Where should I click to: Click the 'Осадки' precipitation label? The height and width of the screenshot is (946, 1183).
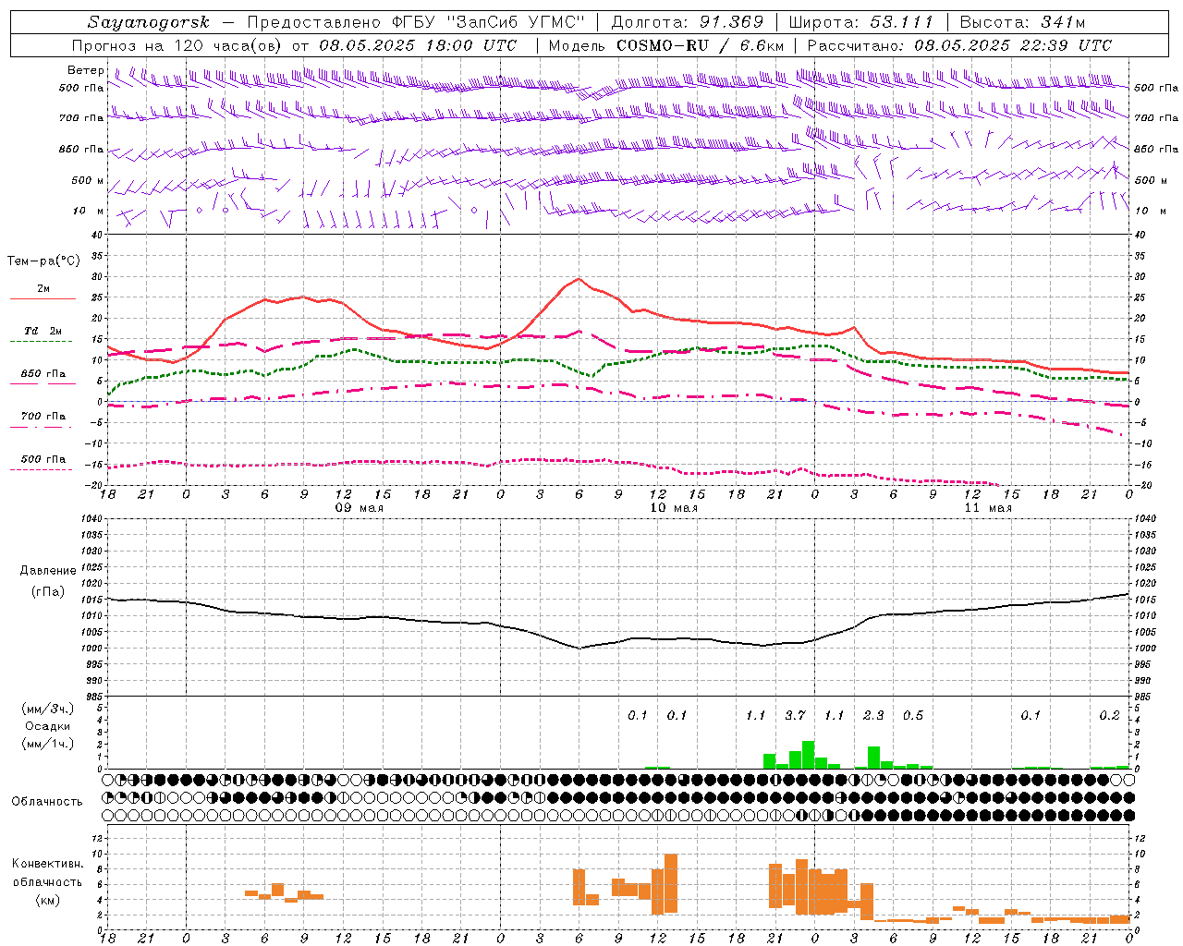(48, 726)
